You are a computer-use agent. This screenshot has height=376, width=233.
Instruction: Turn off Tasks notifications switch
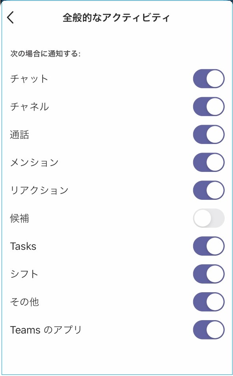tap(209, 246)
